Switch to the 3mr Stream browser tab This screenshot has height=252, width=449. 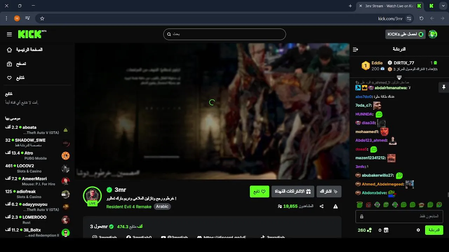[x=389, y=6]
